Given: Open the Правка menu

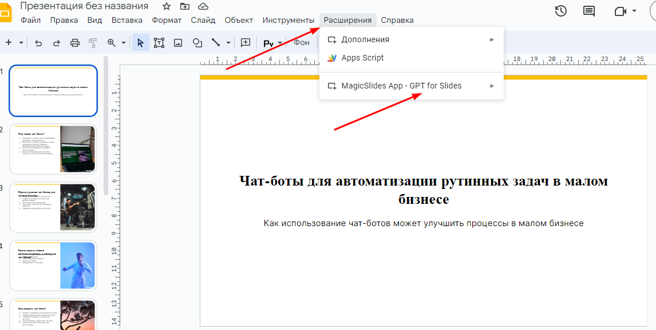Looking at the screenshot, I should pos(64,20).
